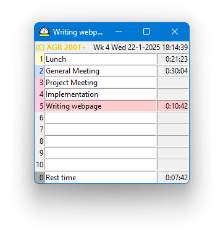Click the empty task name field 10

tap(101, 165)
